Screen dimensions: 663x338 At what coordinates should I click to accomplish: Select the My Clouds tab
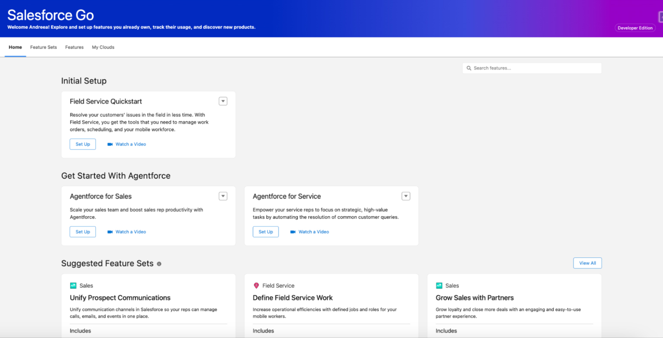coord(103,47)
